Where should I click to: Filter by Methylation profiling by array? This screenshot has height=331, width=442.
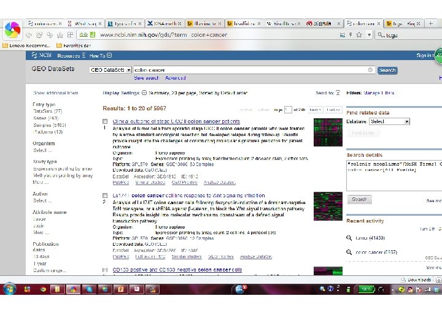coord(63,175)
